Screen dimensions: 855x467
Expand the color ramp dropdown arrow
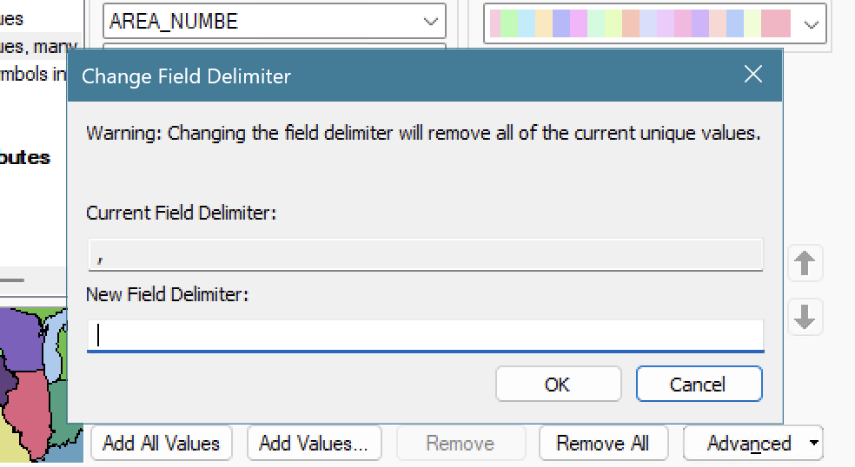811,25
